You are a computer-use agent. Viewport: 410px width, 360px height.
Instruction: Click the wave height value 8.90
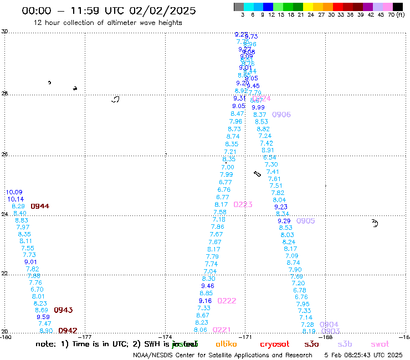pos(46,331)
